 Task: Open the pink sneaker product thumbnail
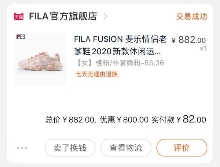[40, 60]
